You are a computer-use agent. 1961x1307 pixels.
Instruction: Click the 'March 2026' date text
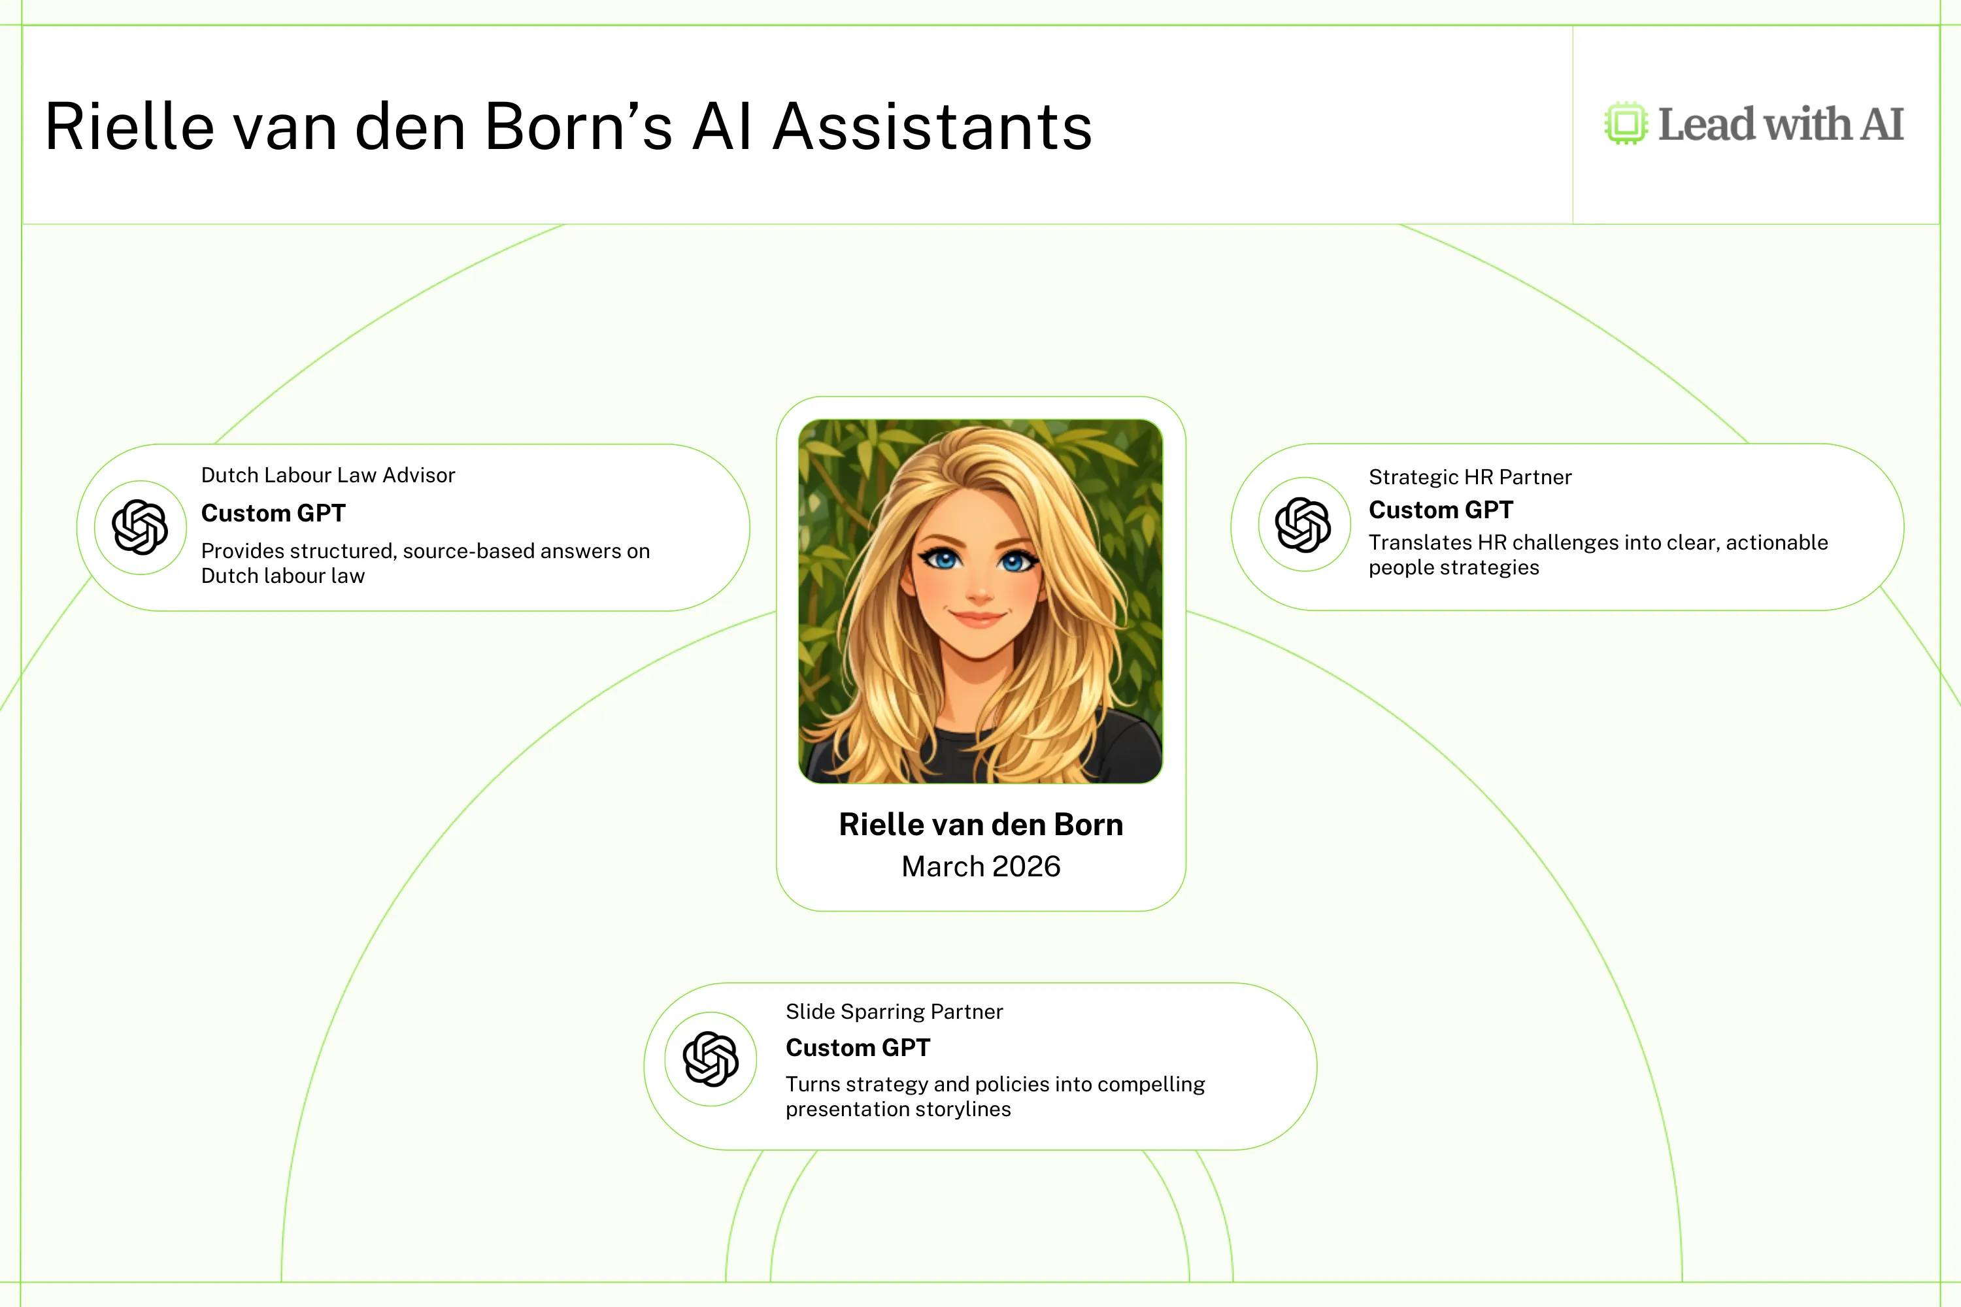(980, 866)
